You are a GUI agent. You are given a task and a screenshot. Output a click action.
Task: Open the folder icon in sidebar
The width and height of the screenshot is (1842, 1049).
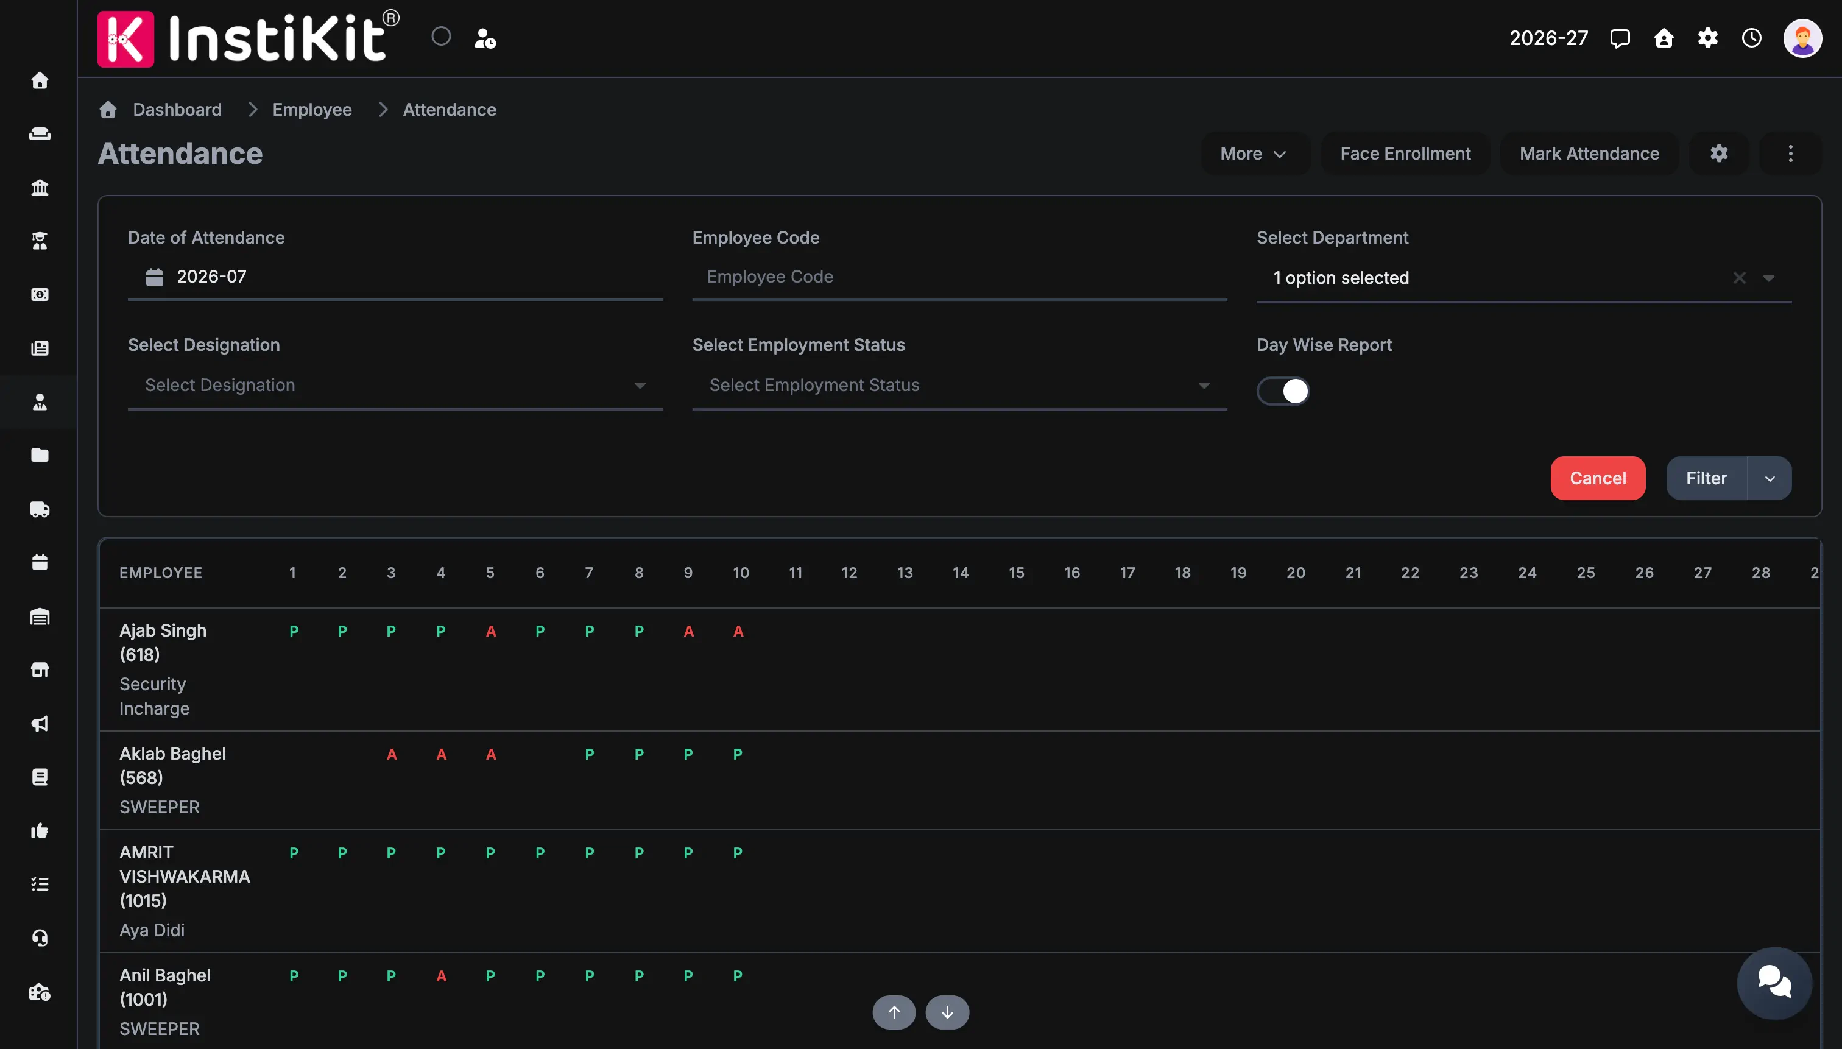[40, 455]
